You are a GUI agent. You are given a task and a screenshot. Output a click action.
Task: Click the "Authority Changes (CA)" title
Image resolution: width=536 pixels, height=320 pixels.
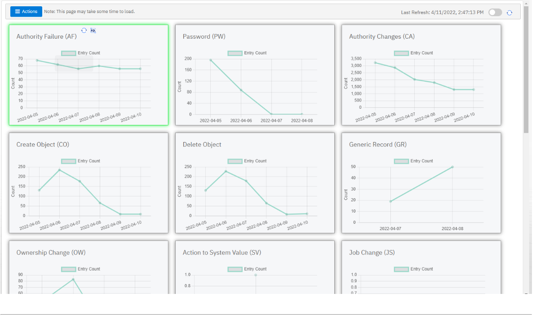click(x=382, y=36)
